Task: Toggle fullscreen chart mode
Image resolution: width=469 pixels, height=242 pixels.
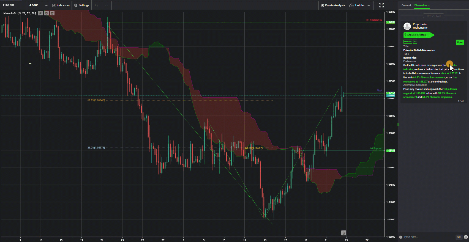Action: 381,5
